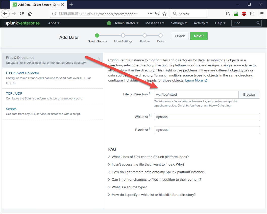
Task: Click the FAQ heading
Action: pyautogui.click(x=112, y=149)
